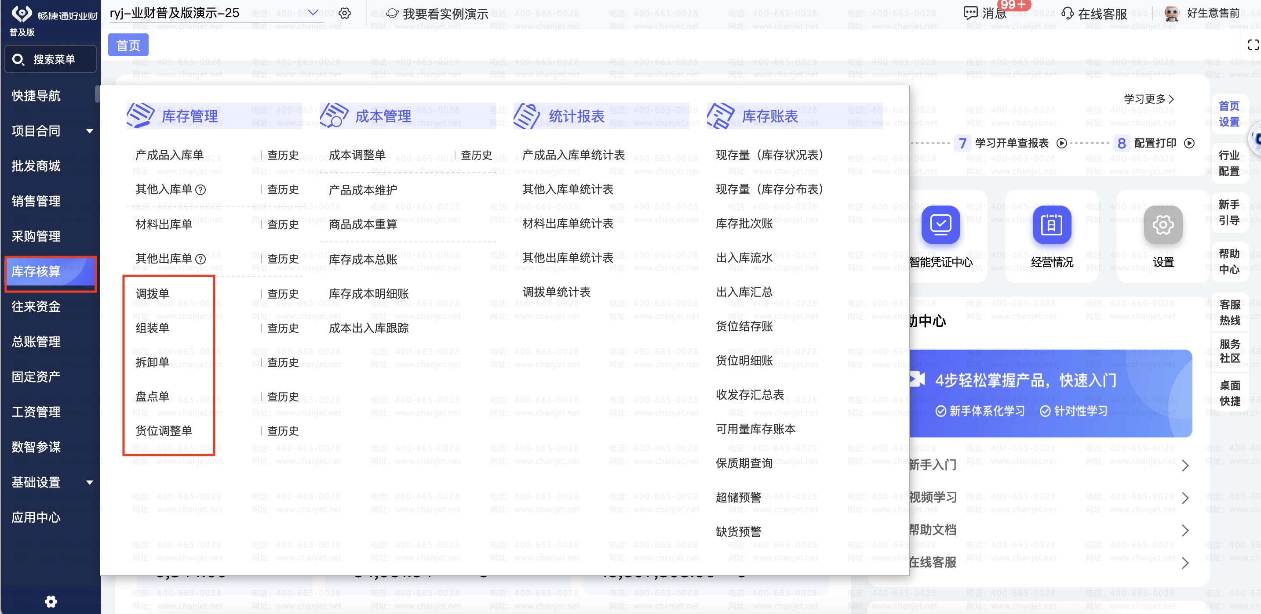Viewport: 1261px width, 614px height.
Task: Open 调拨单 in 库存管理
Action: coord(152,293)
